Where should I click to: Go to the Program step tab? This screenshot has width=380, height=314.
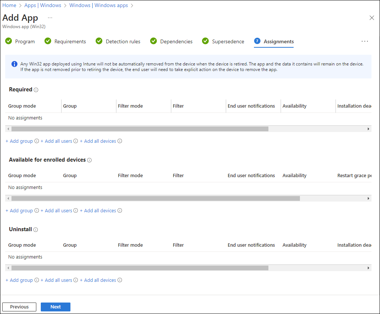[x=20, y=41]
